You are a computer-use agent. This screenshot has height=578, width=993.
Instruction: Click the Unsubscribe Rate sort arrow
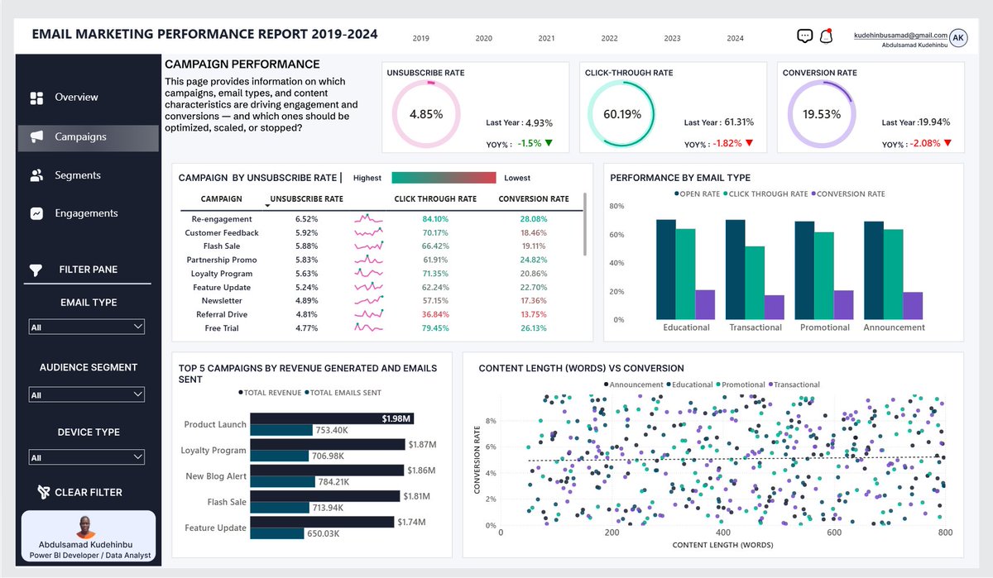267,204
